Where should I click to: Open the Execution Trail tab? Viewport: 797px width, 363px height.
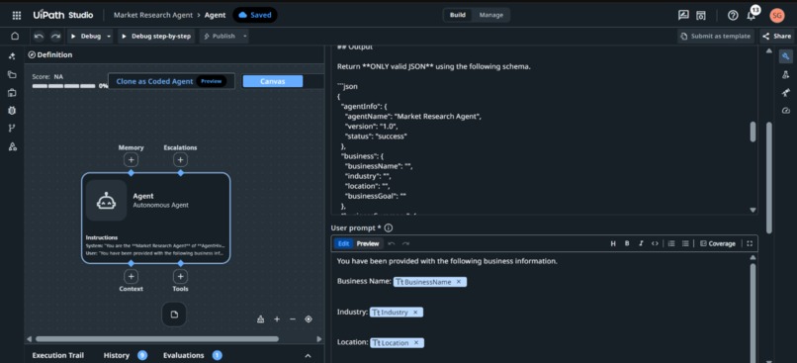pyautogui.click(x=58, y=355)
